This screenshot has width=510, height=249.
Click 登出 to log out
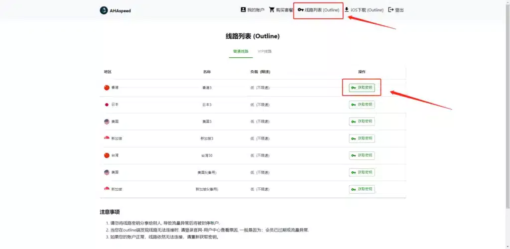tap(396, 10)
